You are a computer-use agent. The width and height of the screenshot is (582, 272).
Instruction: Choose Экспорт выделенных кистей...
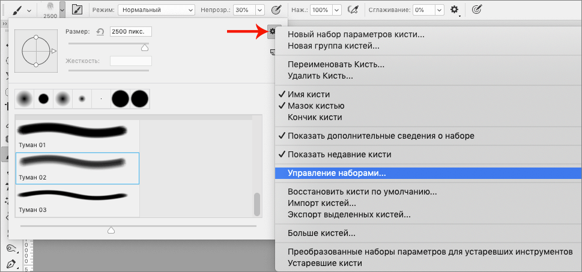[350, 214]
